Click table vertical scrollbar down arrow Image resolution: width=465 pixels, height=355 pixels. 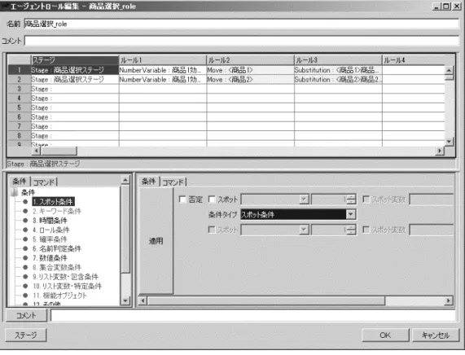tap(449, 142)
